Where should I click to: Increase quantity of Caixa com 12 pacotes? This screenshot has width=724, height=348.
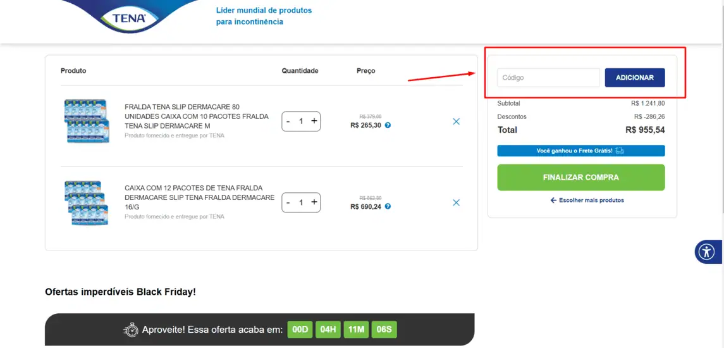click(314, 202)
